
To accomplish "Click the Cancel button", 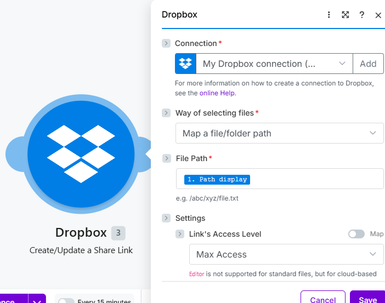I will tap(323, 298).
